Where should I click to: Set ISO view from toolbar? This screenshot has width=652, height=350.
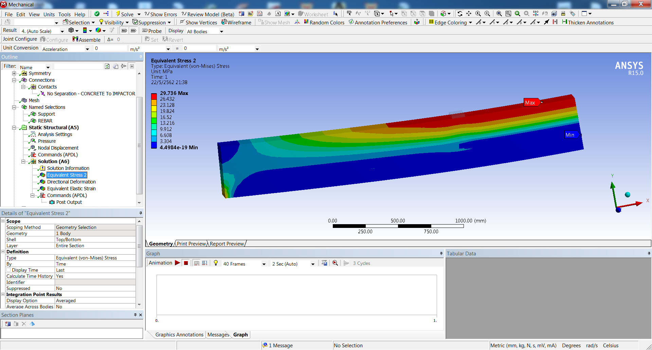[x=536, y=14]
